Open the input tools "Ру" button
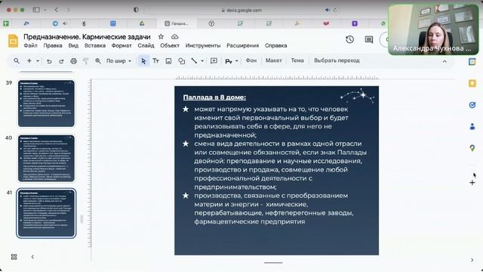 [x=229, y=61]
